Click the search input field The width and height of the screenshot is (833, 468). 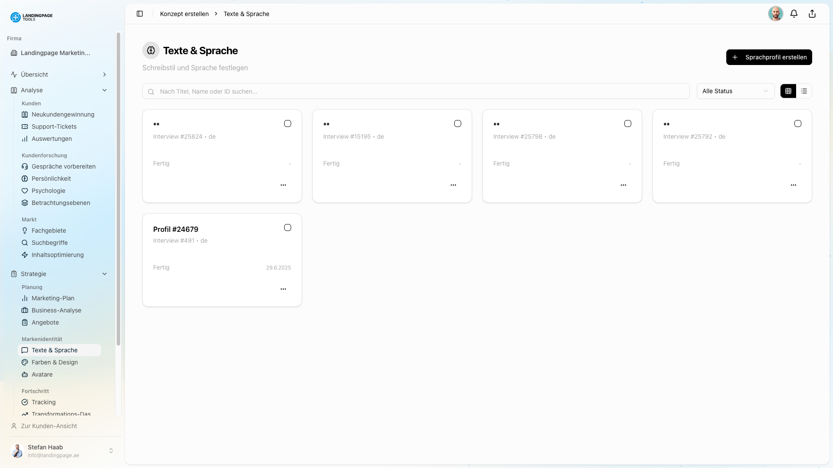point(416,91)
